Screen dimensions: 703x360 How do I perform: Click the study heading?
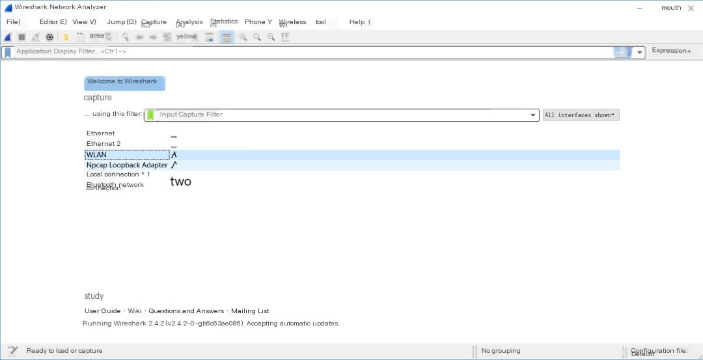pos(94,296)
